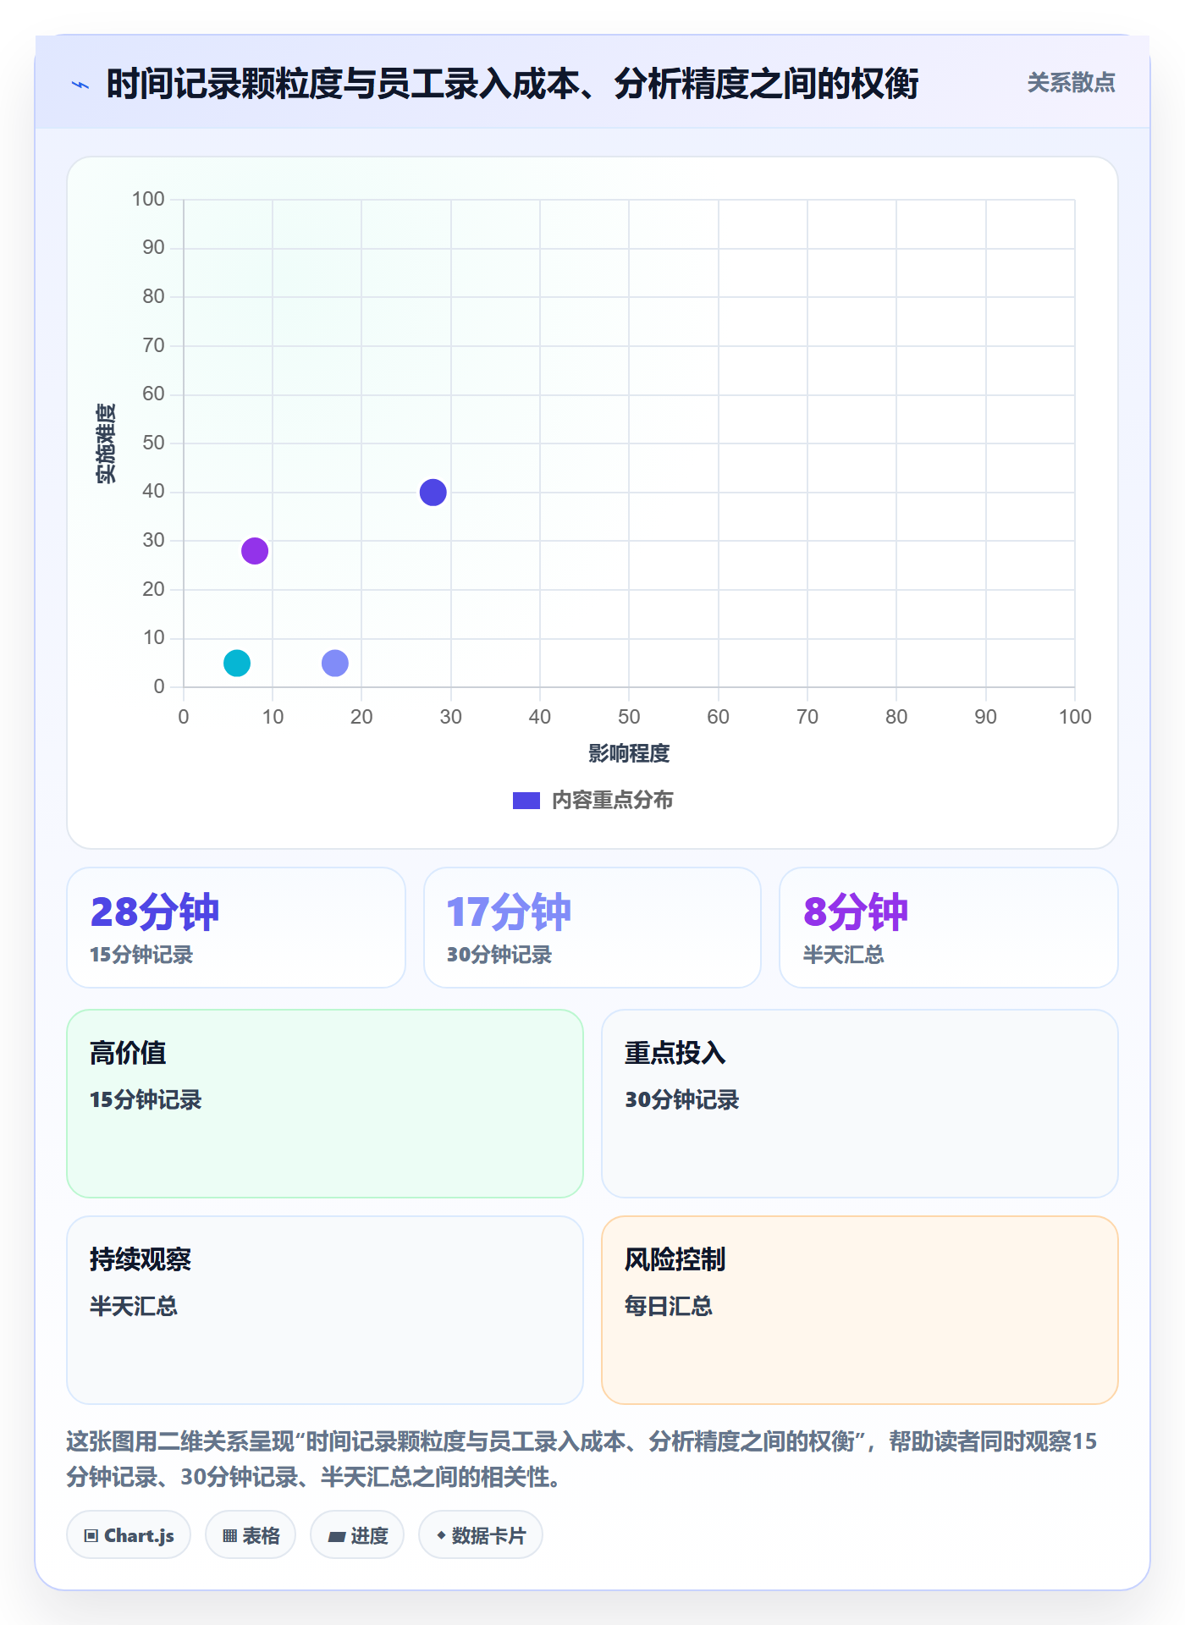Click the 重点投入 quadrant card
The image size is (1185, 1625).
[860, 1104]
